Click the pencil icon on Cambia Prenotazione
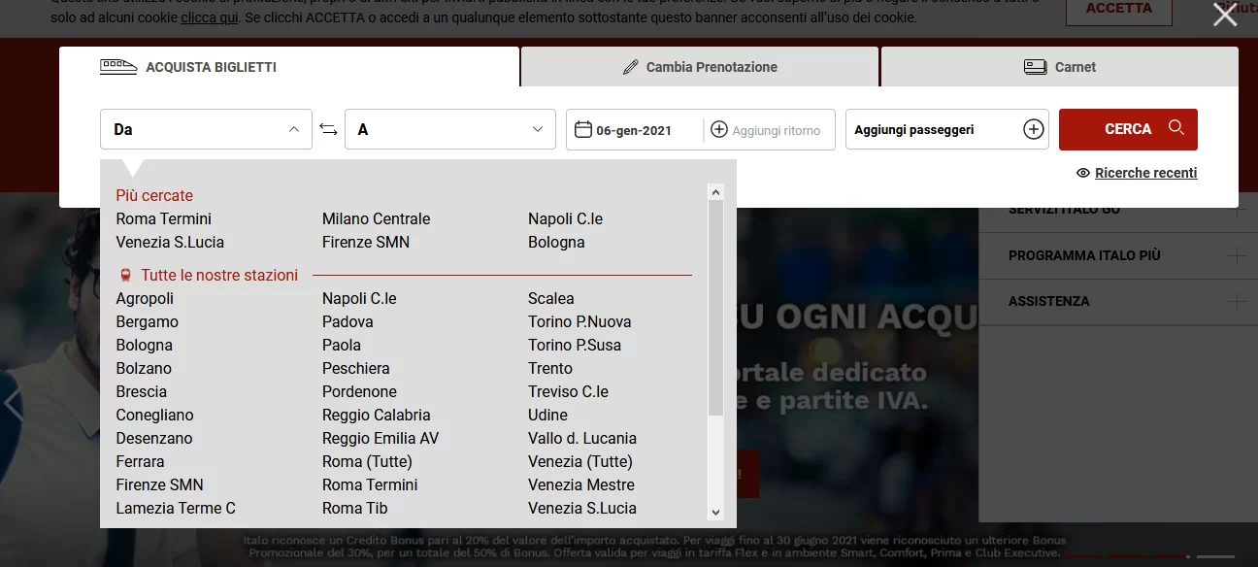Image resolution: width=1258 pixels, height=567 pixels. [x=630, y=67]
